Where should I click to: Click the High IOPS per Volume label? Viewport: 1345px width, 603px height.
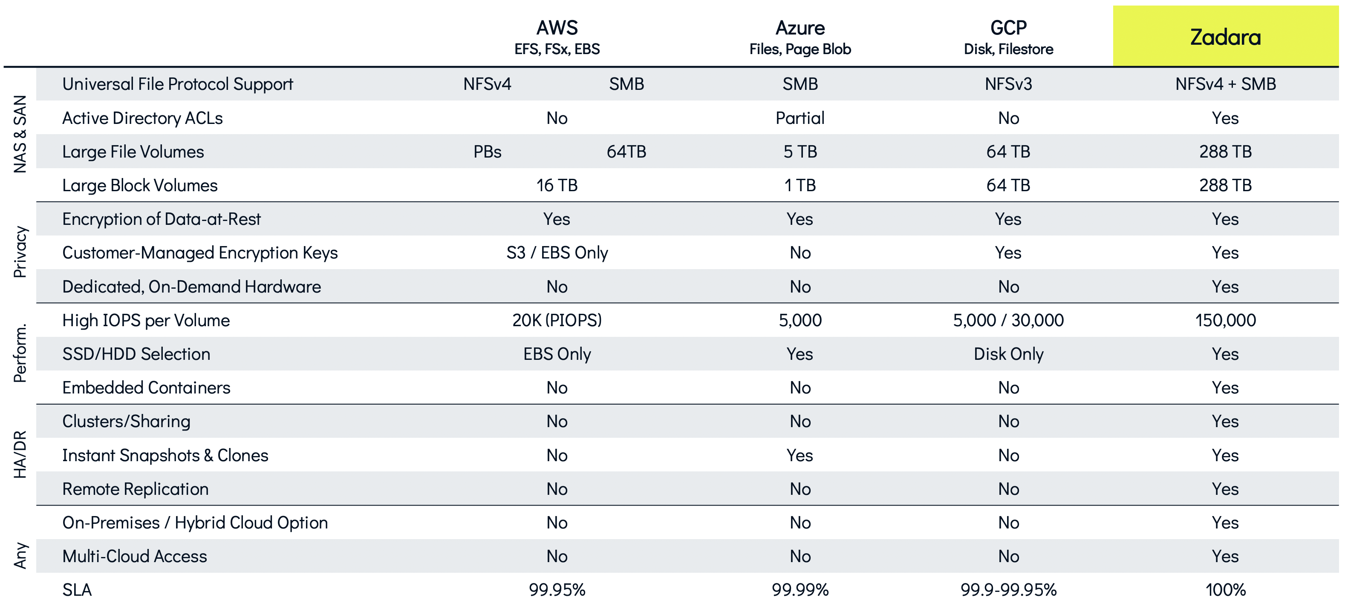(146, 320)
